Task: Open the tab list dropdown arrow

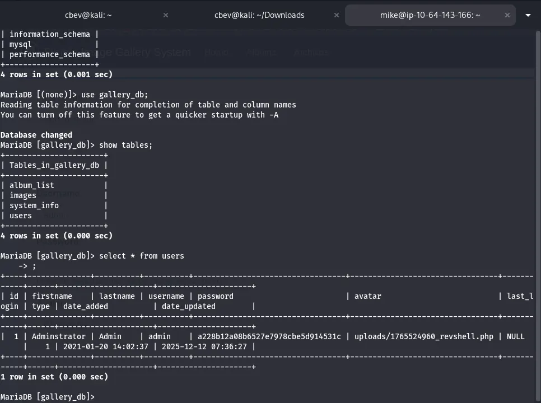Action: pos(528,15)
